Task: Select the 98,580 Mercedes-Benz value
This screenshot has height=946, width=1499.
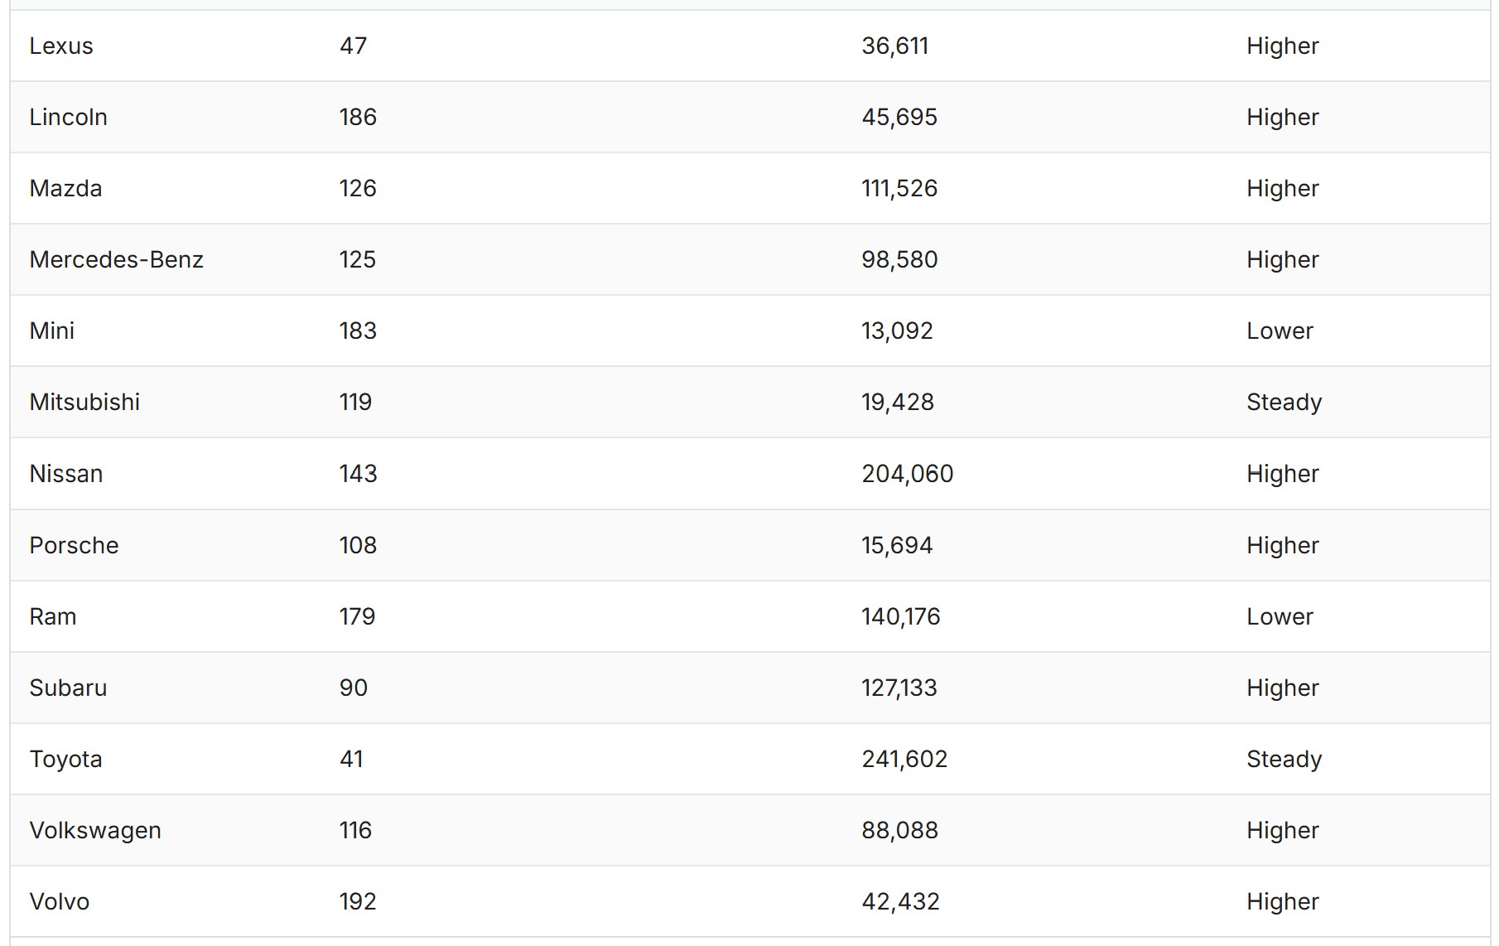Action: (x=899, y=259)
